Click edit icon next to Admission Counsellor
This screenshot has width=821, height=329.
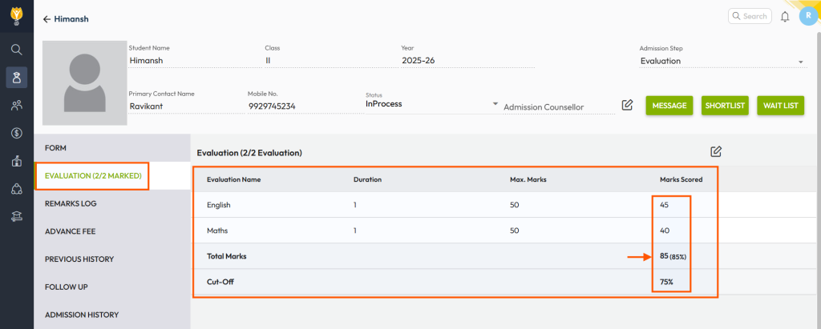[x=627, y=105]
